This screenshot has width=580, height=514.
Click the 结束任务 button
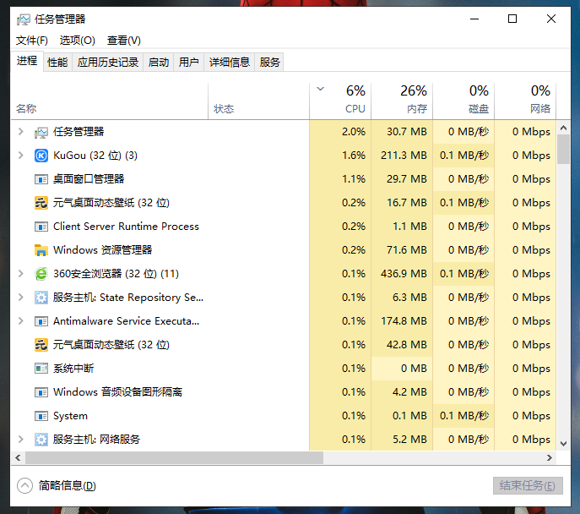[x=527, y=485]
